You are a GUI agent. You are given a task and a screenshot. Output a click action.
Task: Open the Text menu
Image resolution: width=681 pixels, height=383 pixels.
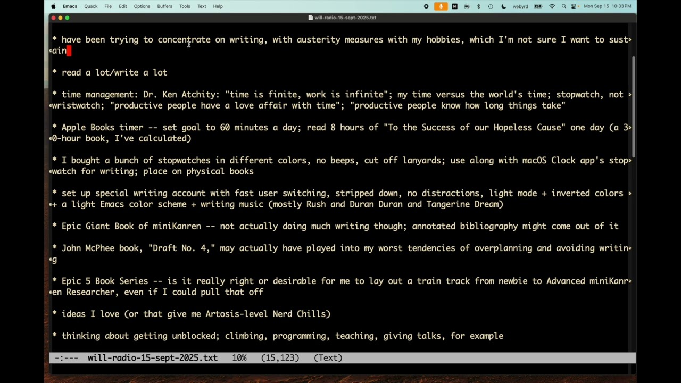tap(202, 6)
